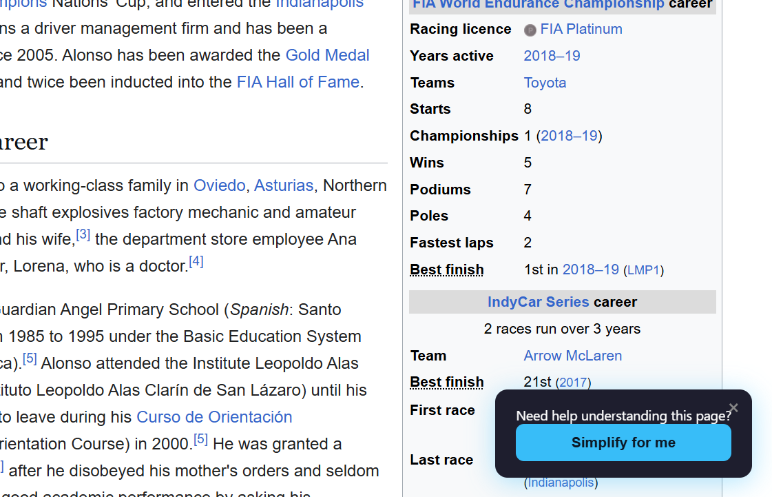This screenshot has width=772, height=497.
Task: Open the Championships 2018–19 link
Action: point(569,136)
